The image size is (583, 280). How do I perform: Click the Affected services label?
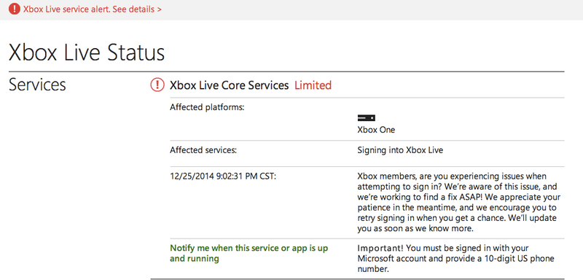pyautogui.click(x=203, y=151)
